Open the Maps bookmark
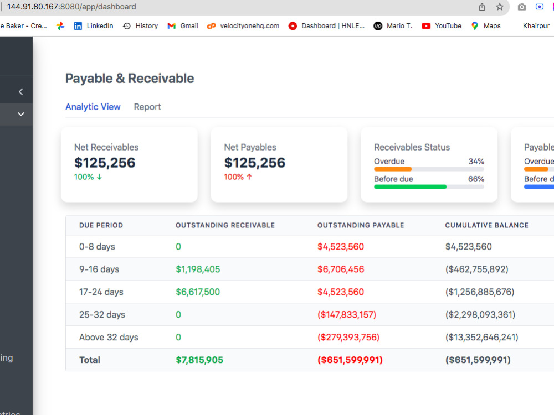The width and height of the screenshot is (554, 415). coord(486,26)
